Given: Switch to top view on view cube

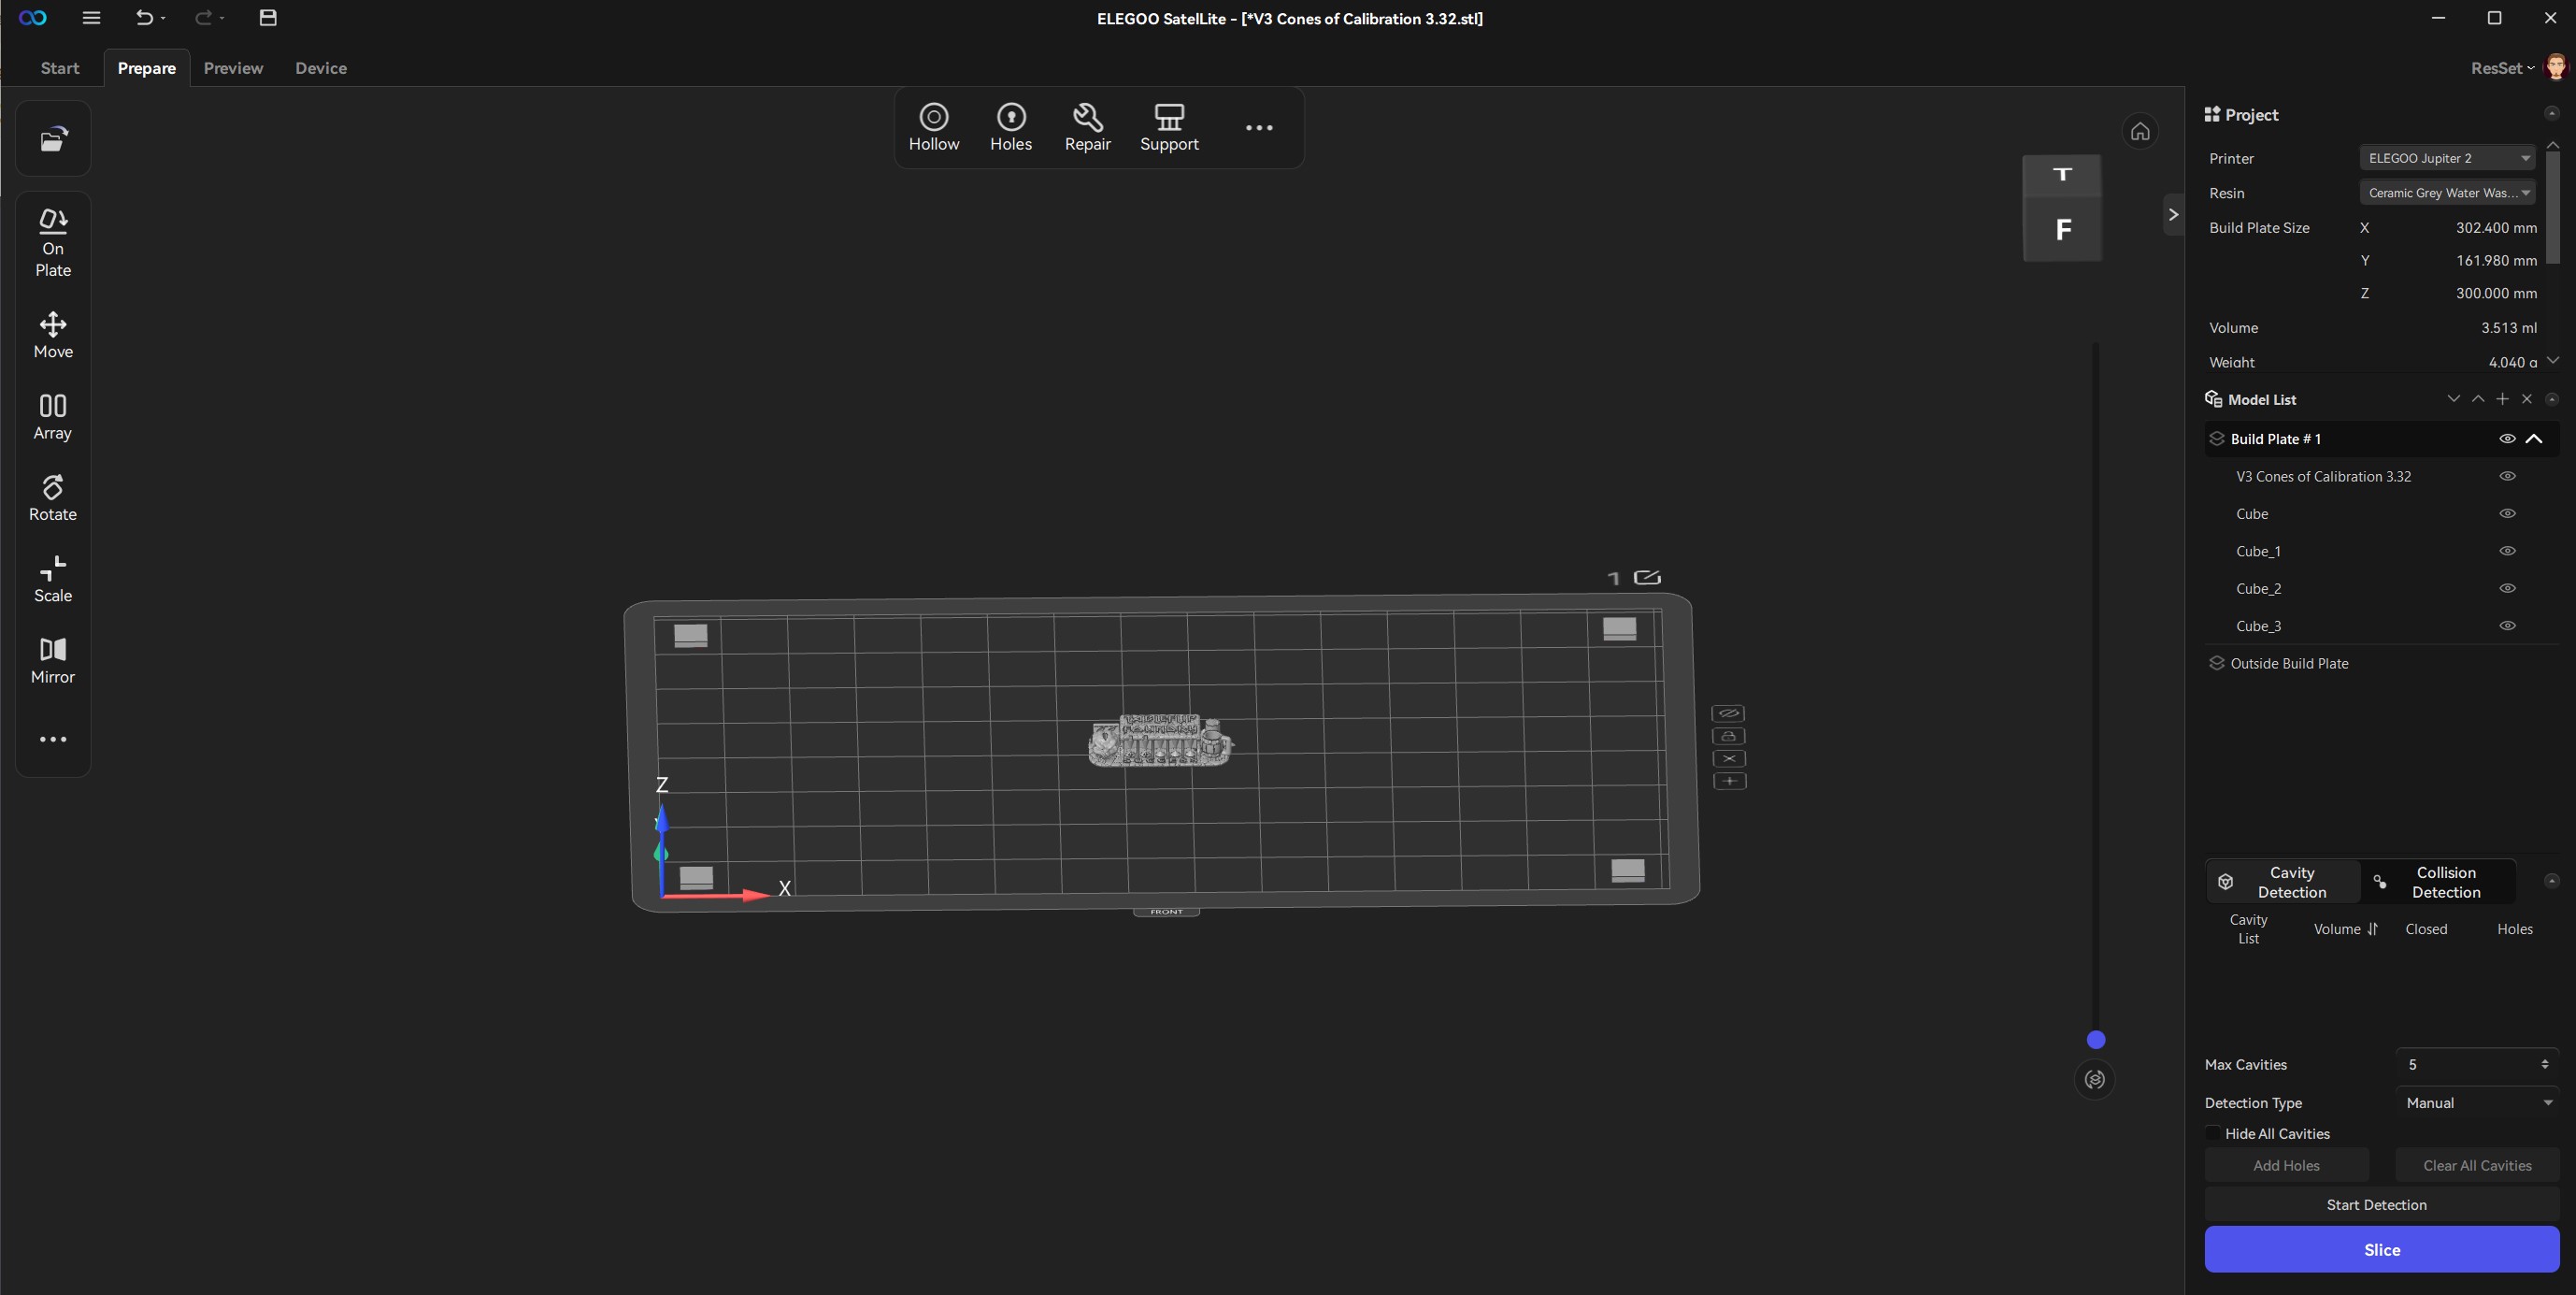Looking at the screenshot, I should pos(2062,175).
